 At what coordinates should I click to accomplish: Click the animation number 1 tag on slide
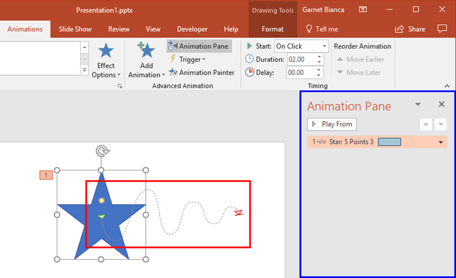point(46,175)
